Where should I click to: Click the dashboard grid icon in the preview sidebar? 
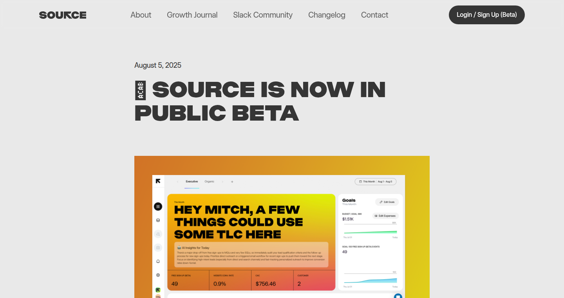click(158, 206)
